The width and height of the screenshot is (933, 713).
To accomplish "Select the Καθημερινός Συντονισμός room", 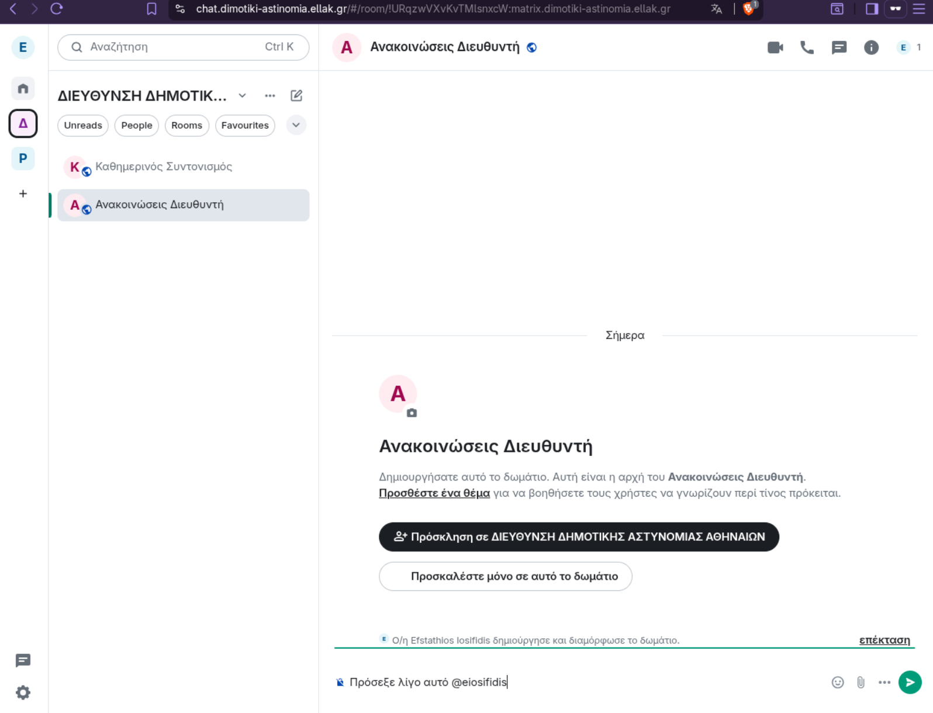I will (x=183, y=167).
